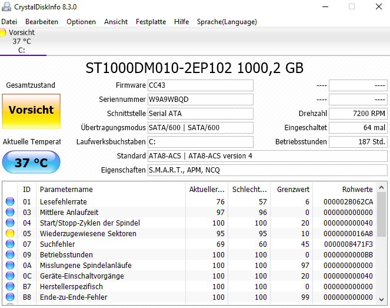
Task: Click the Grenzwert column header
Action: [x=292, y=190]
